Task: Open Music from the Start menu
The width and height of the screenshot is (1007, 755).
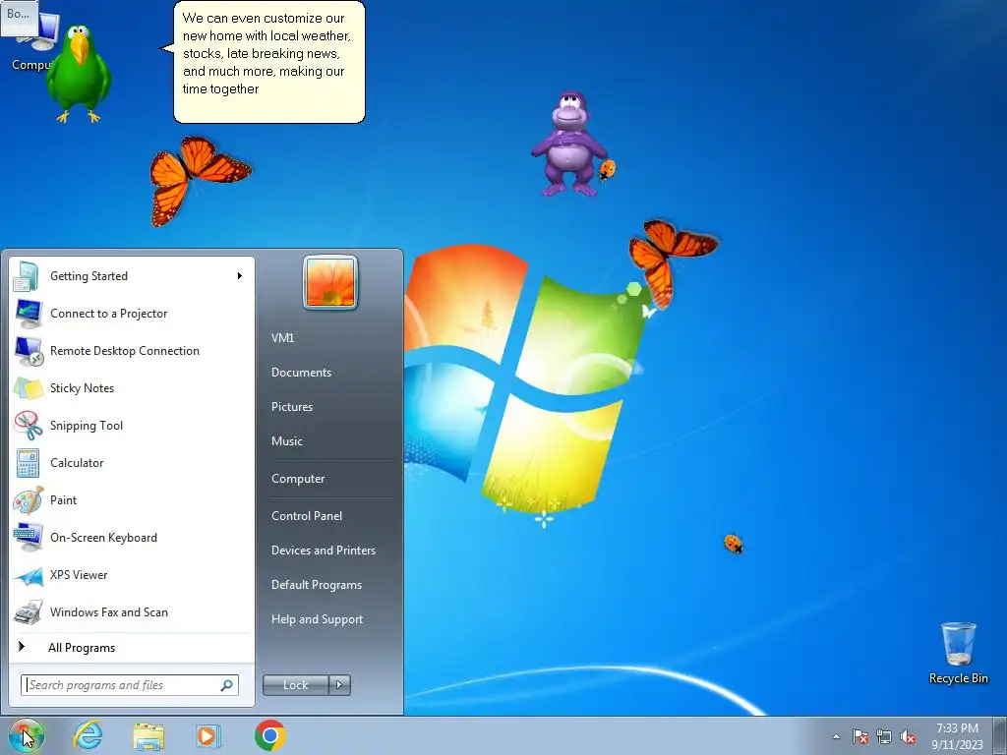Action: pyautogui.click(x=287, y=441)
